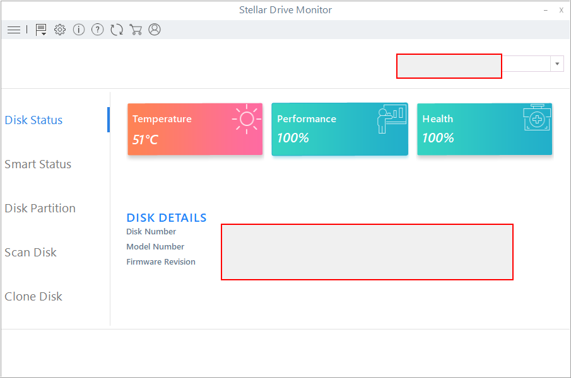Click the information icon

[79, 30]
